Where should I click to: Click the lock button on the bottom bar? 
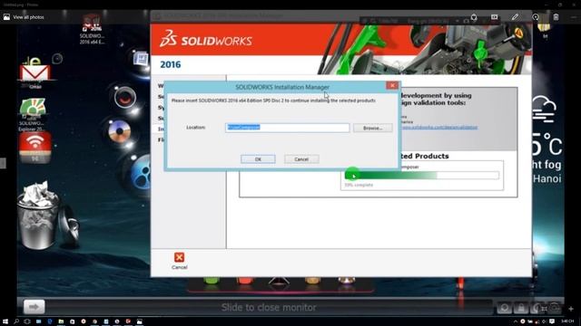(x=520, y=308)
